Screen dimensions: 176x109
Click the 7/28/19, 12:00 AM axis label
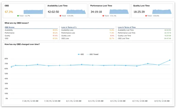tap(30, 101)
